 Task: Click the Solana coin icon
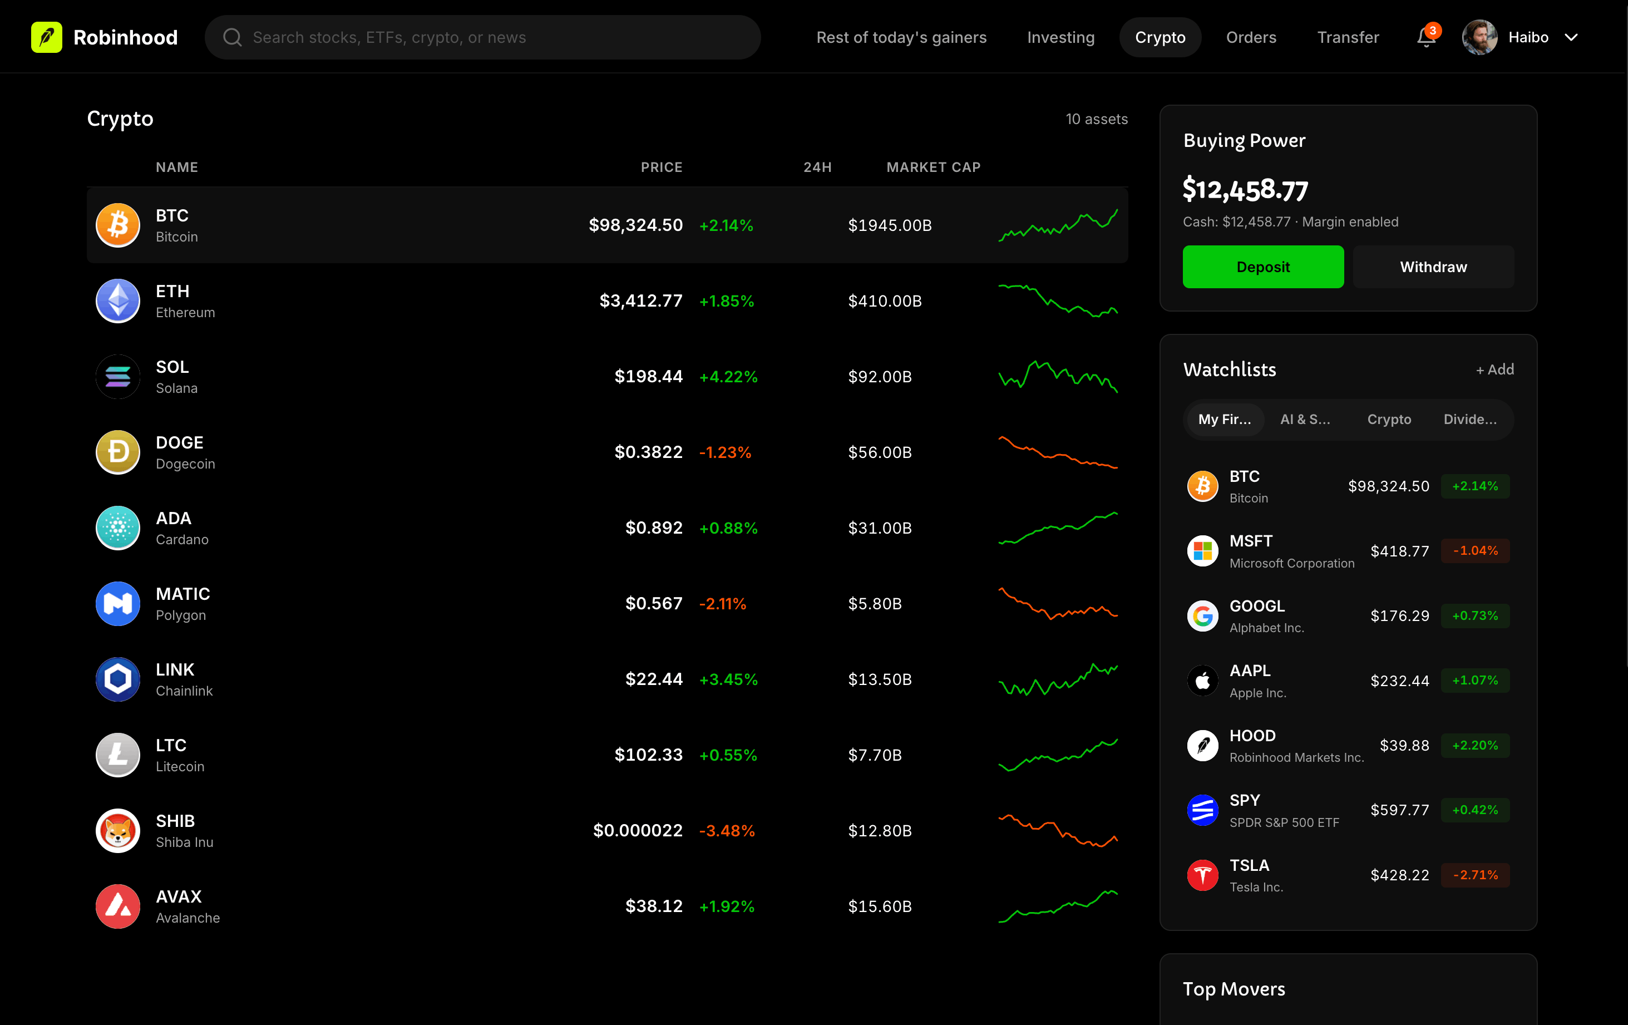point(117,377)
